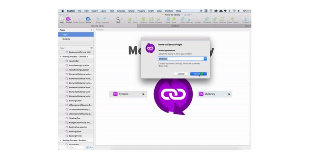Open the Layer menu
The image size is (314, 157).
(103, 11)
